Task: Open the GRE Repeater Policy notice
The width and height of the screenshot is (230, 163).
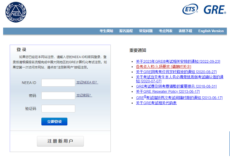Action: point(168,91)
